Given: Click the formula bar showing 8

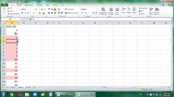Looking at the screenshot, I should pyautogui.click(x=101, y=19).
